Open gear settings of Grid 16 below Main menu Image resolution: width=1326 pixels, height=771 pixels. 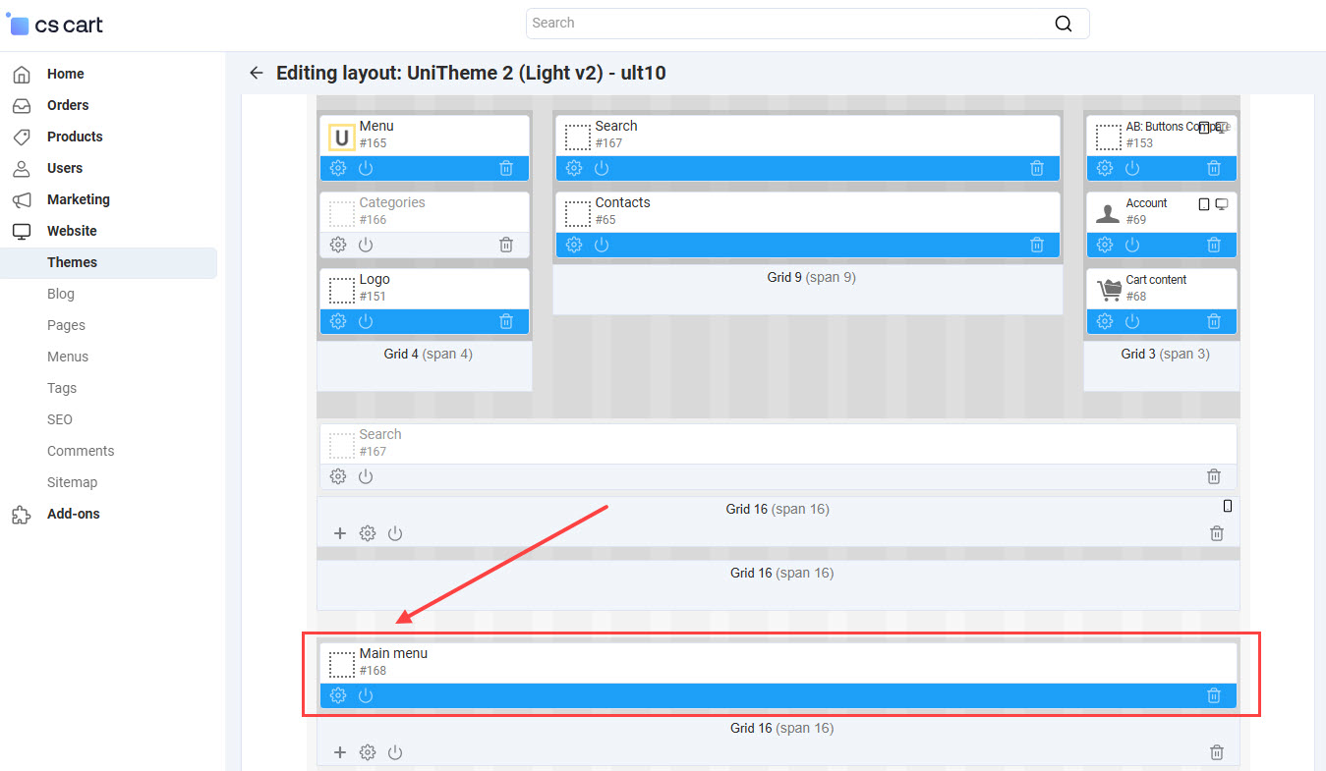click(x=368, y=752)
